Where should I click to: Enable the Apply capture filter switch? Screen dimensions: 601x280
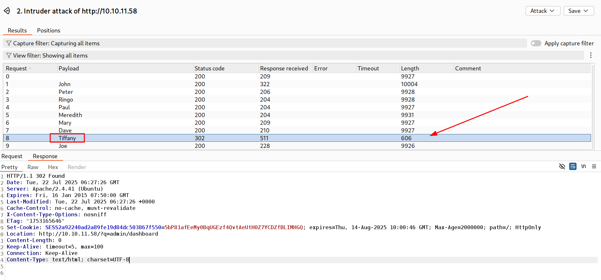point(536,43)
